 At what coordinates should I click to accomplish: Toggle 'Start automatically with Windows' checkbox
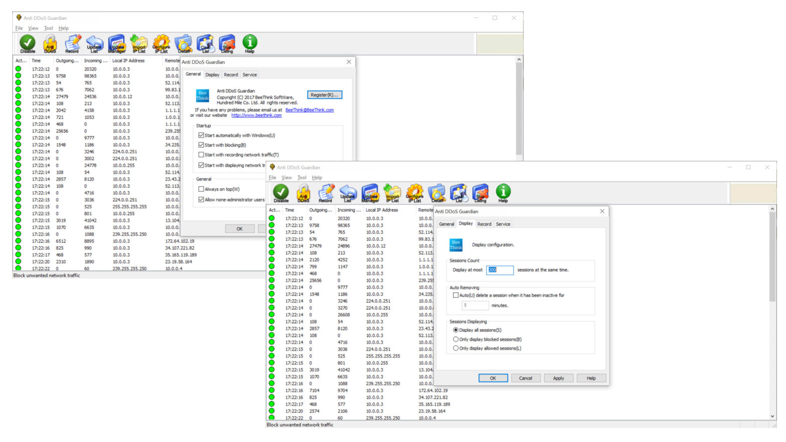coord(201,135)
